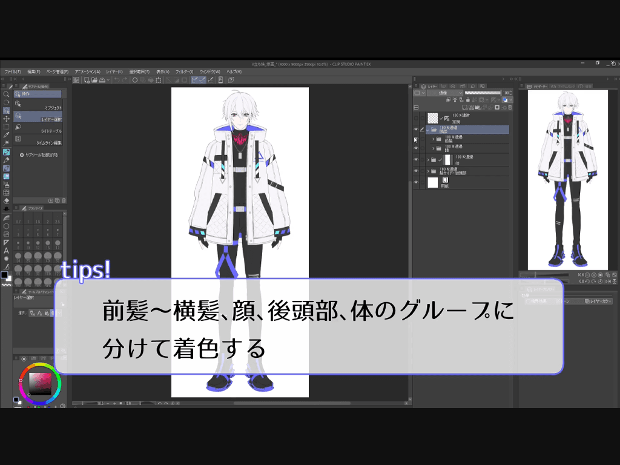Screen dimensions: 620x465
Task: Hide the 前髪 layer group
Action: click(417, 139)
